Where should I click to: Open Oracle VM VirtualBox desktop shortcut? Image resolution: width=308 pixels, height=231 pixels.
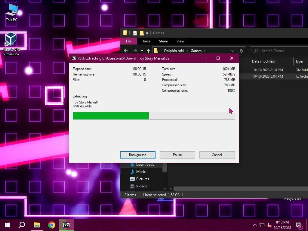point(11,45)
